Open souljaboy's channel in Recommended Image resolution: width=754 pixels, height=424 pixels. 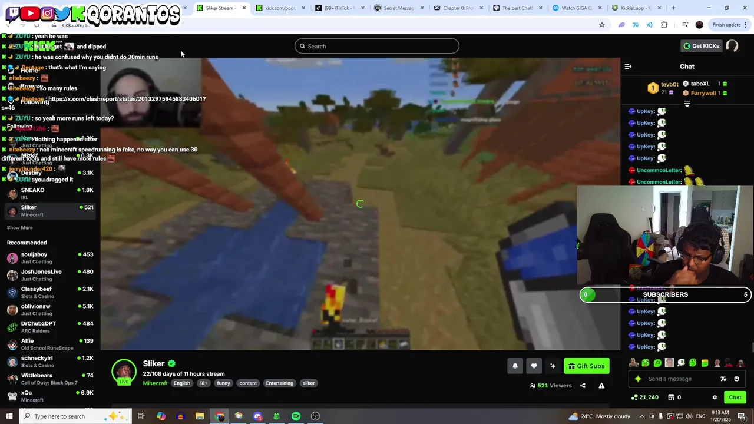50,258
